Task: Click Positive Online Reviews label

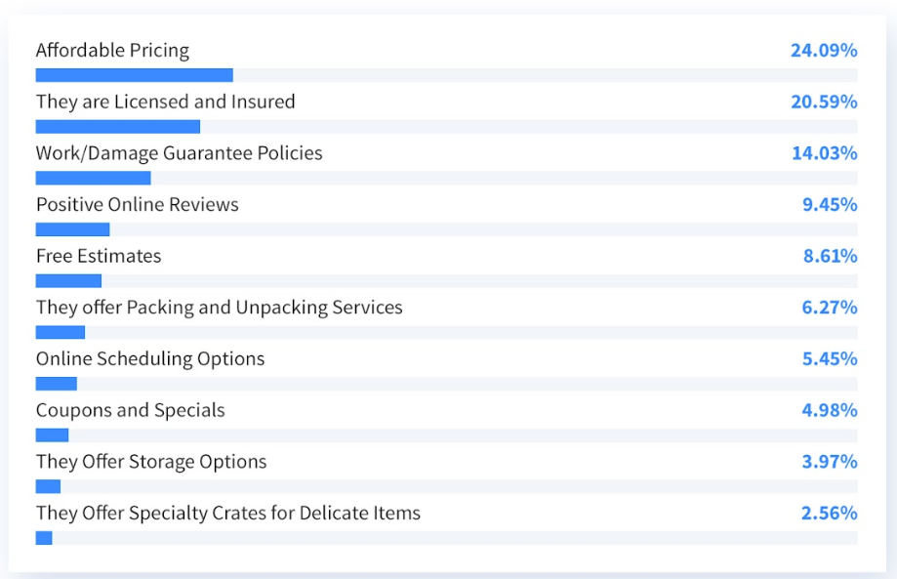Action: (x=138, y=204)
